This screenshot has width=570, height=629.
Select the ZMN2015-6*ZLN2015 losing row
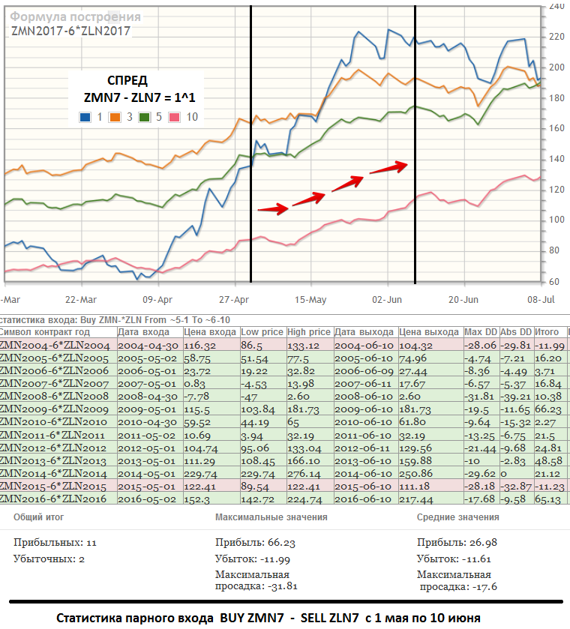[x=284, y=487]
